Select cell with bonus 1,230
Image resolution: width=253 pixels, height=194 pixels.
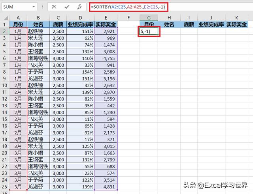[106, 112]
